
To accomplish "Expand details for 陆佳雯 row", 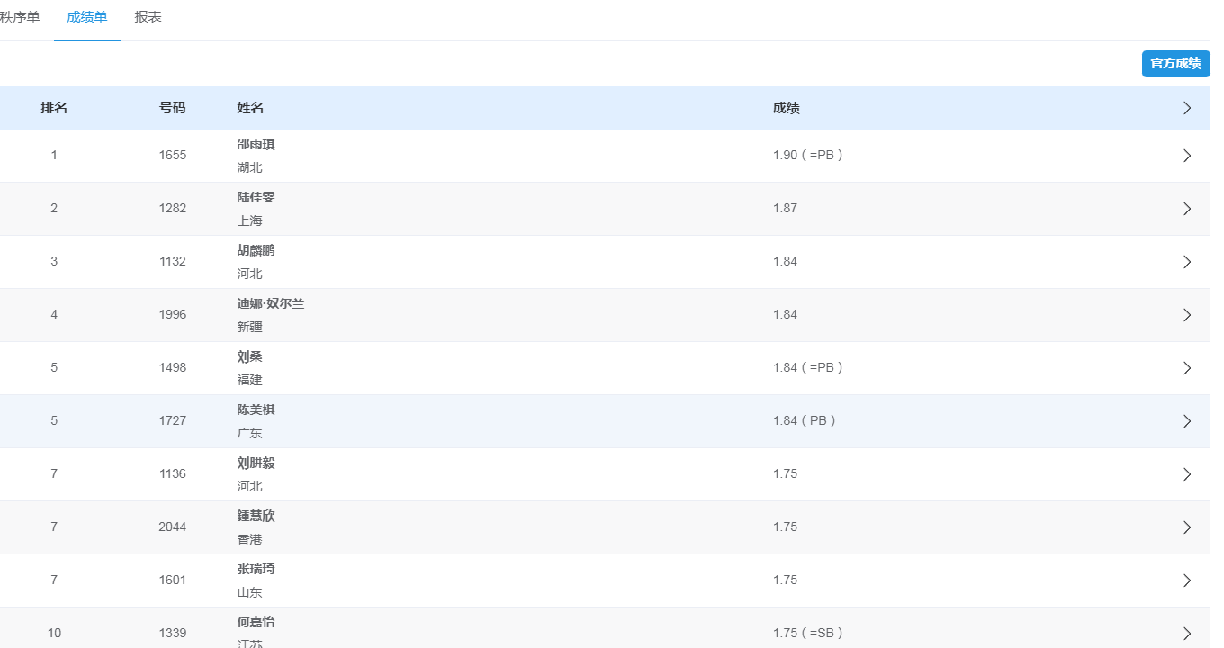I will click(x=1187, y=209).
